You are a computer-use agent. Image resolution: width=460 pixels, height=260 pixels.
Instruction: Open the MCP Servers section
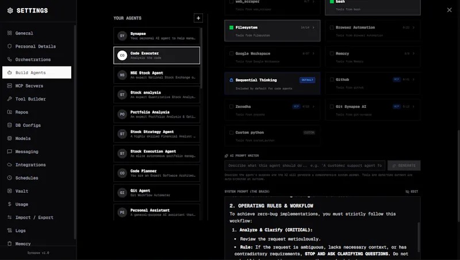37,86
